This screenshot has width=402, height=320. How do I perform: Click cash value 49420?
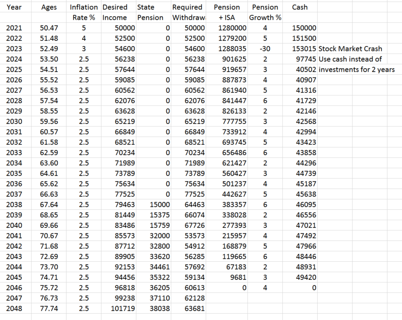click(x=300, y=278)
